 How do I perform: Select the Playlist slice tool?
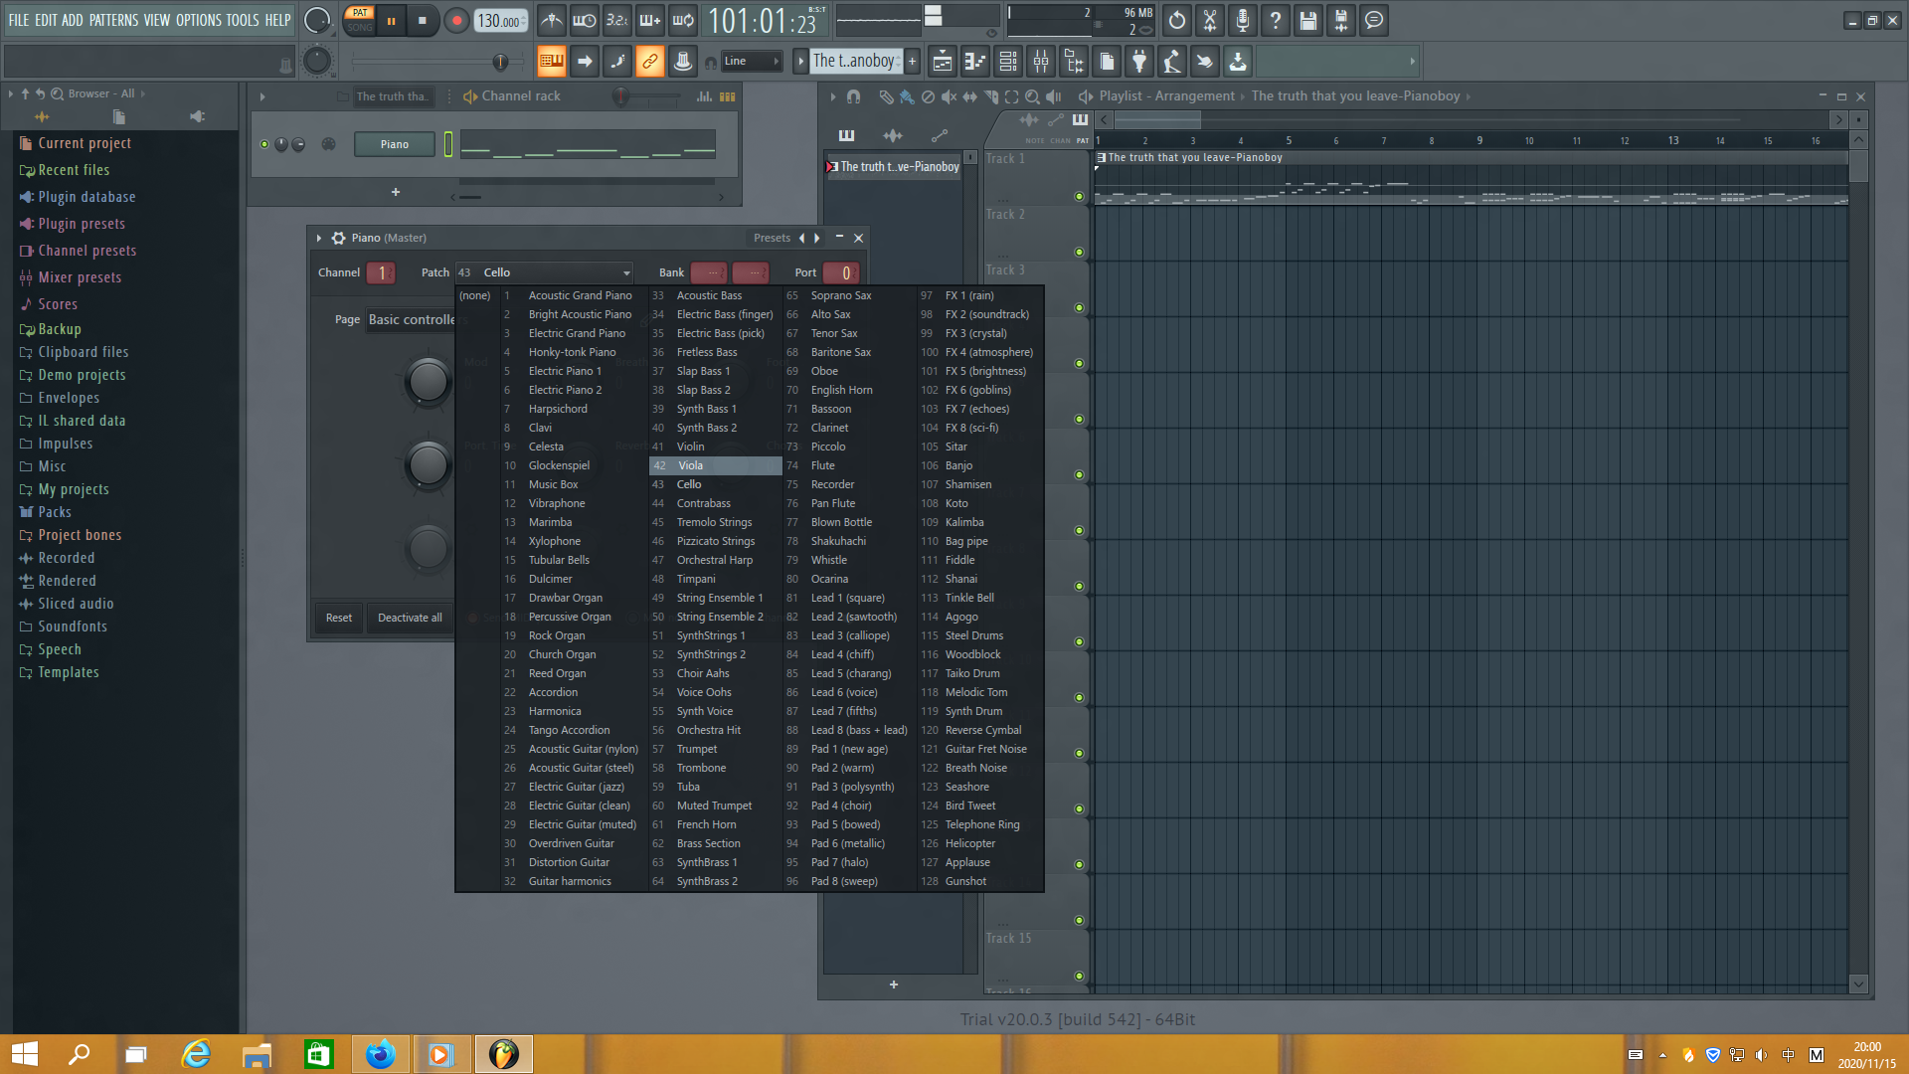[x=991, y=96]
